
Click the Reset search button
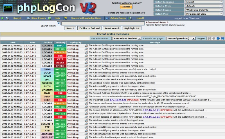(112, 28)
